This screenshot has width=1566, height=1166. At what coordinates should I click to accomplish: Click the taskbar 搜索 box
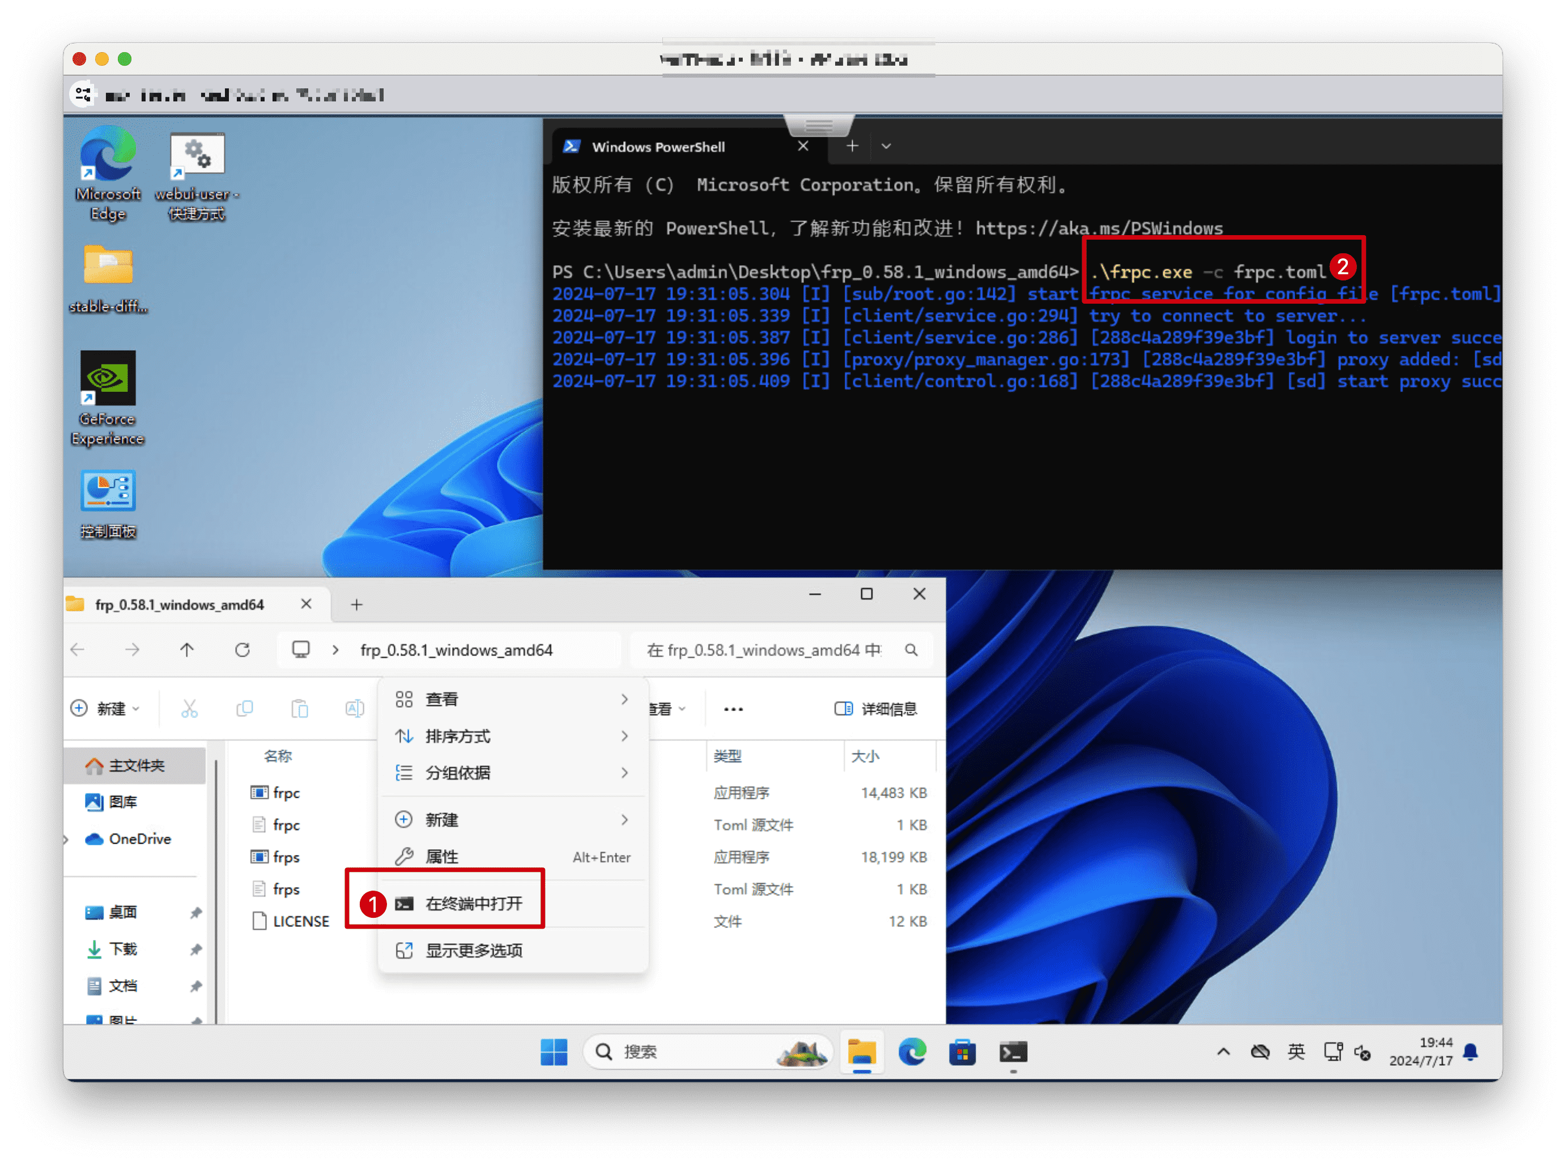click(x=708, y=1051)
